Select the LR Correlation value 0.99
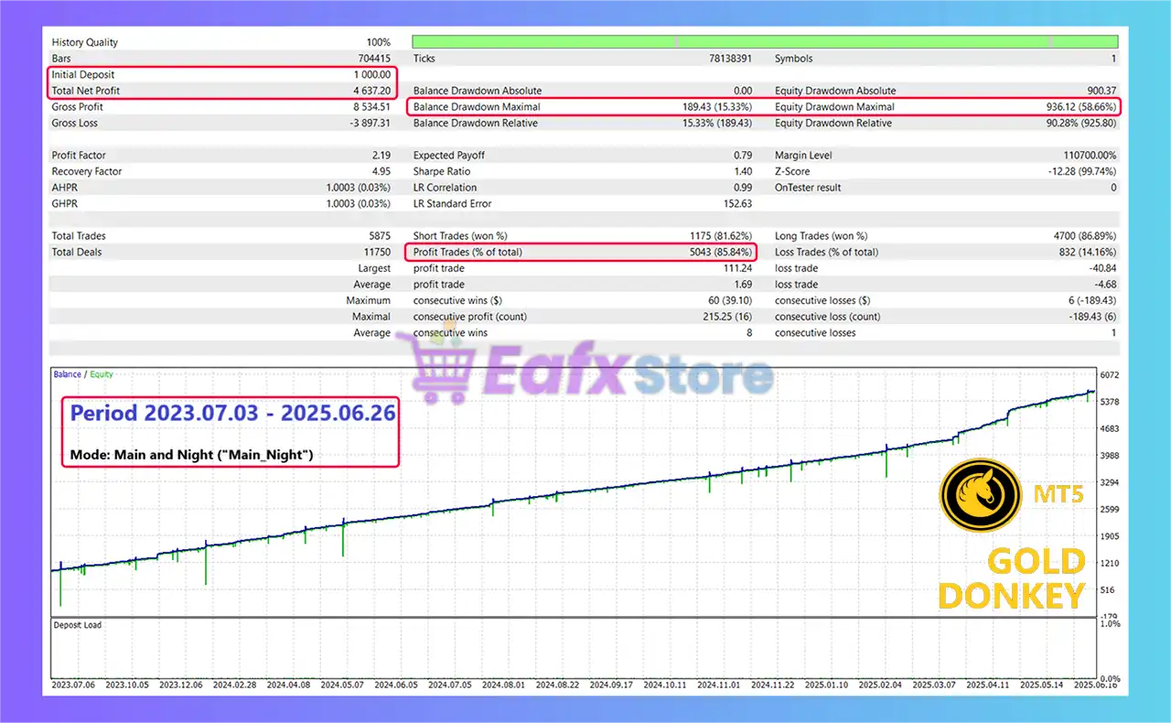Viewport: 1171px width, 723px height. pyautogui.click(x=743, y=188)
